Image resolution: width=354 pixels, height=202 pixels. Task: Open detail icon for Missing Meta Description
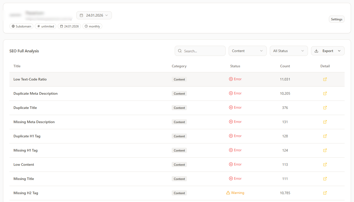coord(325,122)
